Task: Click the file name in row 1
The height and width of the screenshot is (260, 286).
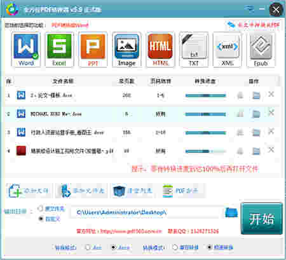Action: [x=51, y=95]
